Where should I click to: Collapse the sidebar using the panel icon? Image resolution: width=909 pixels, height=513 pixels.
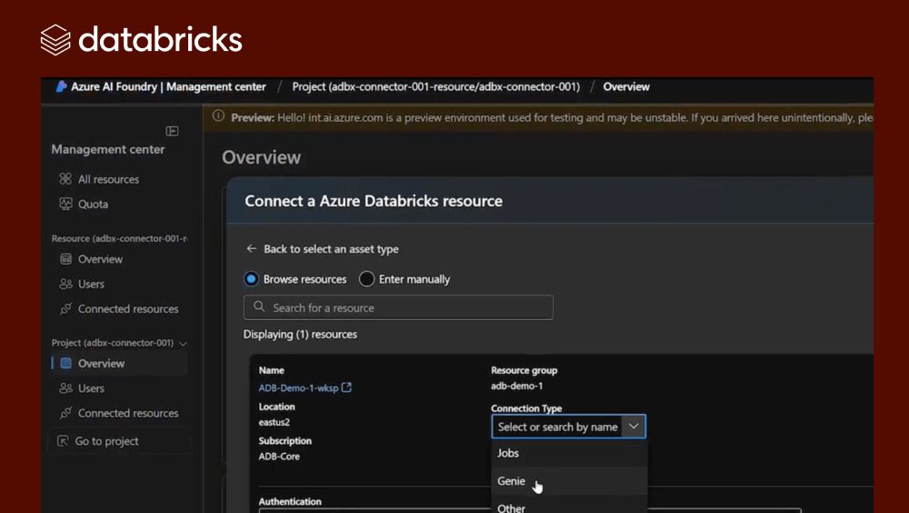[172, 131]
